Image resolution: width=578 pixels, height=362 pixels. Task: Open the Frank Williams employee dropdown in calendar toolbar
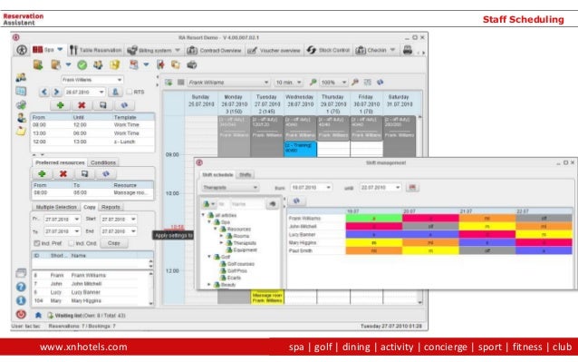pyautogui.click(x=228, y=83)
